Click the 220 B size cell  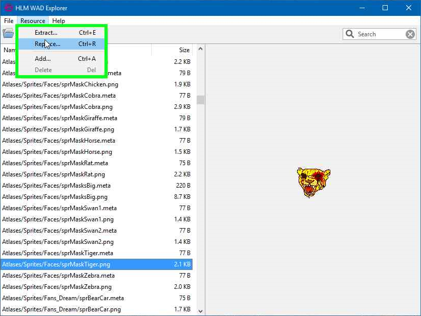click(x=183, y=186)
